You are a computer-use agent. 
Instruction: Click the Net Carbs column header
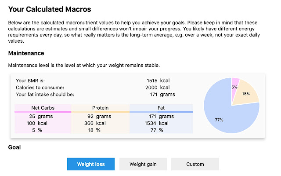click(43, 108)
